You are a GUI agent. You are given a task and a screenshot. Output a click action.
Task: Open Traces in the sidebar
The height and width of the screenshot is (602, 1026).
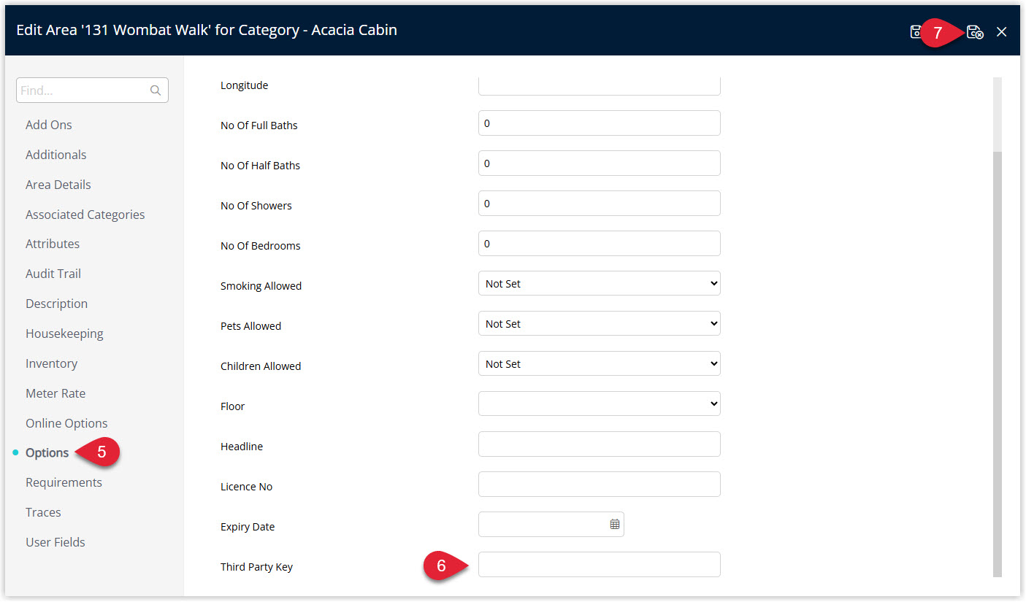(43, 512)
